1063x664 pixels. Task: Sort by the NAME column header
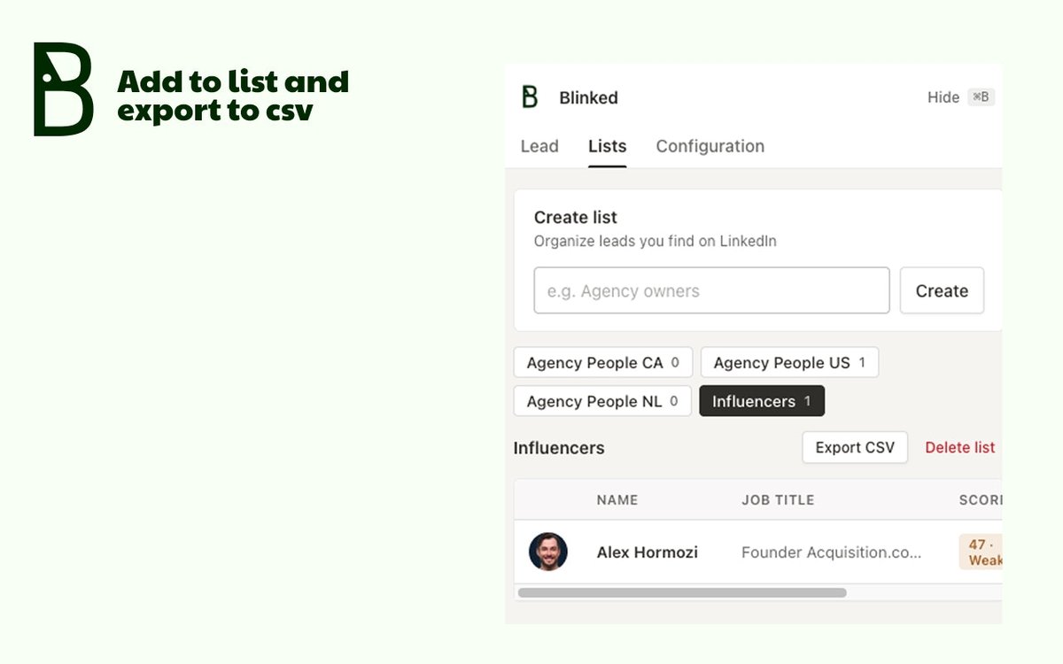pyautogui.click(x=617, y=499)
